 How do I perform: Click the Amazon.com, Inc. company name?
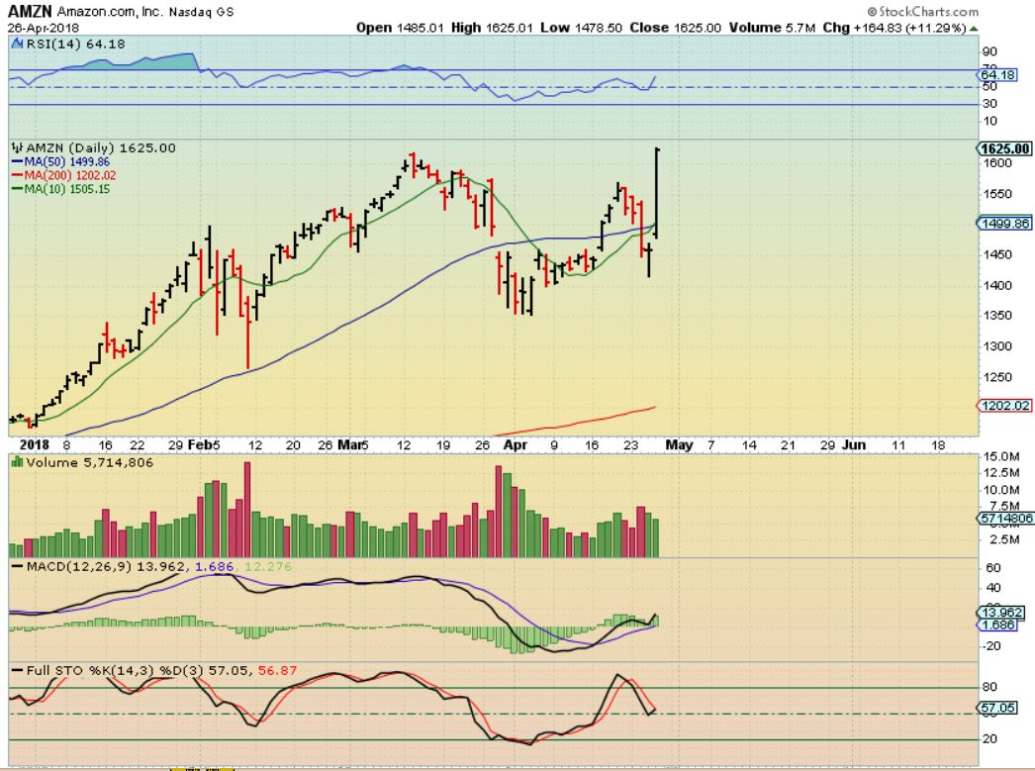[x=110, y=11]
